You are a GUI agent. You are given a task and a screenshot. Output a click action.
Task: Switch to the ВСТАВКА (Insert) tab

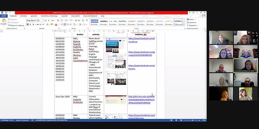[x=24, y=16]
